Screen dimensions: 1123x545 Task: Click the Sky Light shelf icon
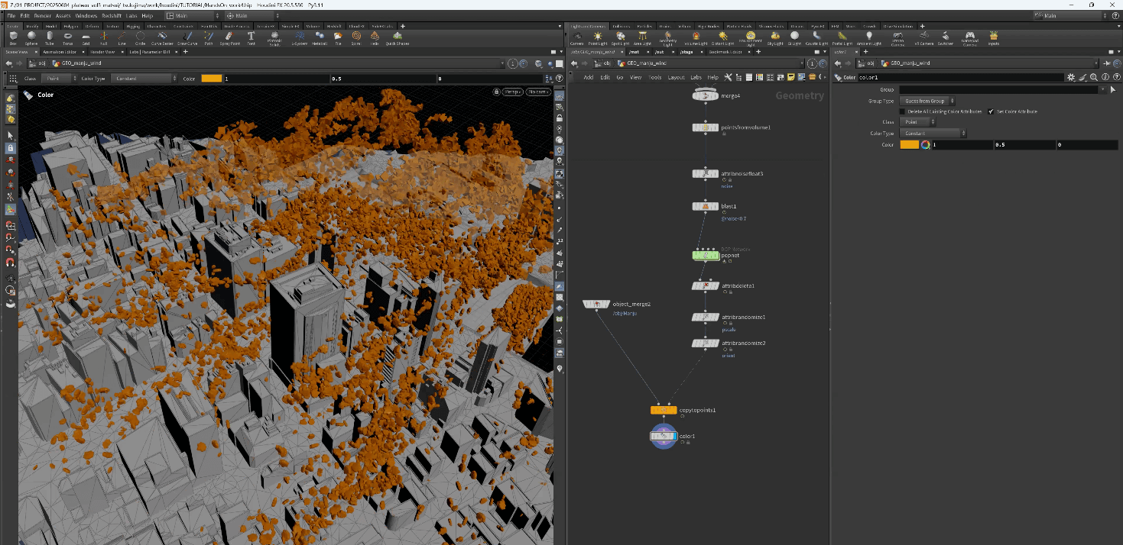point(774,37)
